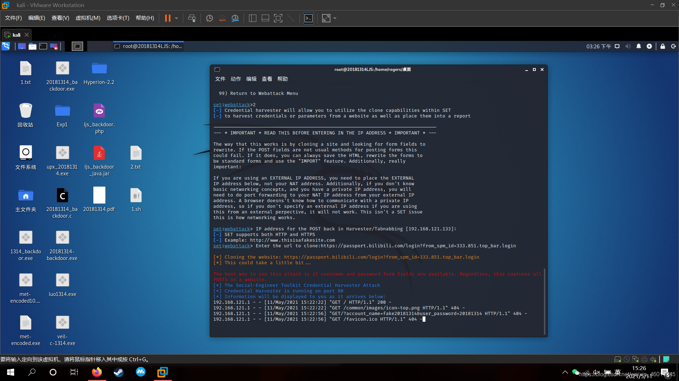Expand the stretch guest display dropdown arrow
This screenshot has width=679, height=381.
point(335,18)
